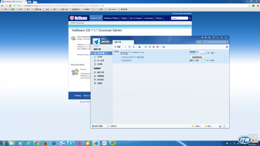Select the downloading category in sidebar
Viewport: 260px width, 146px height.
101,53
